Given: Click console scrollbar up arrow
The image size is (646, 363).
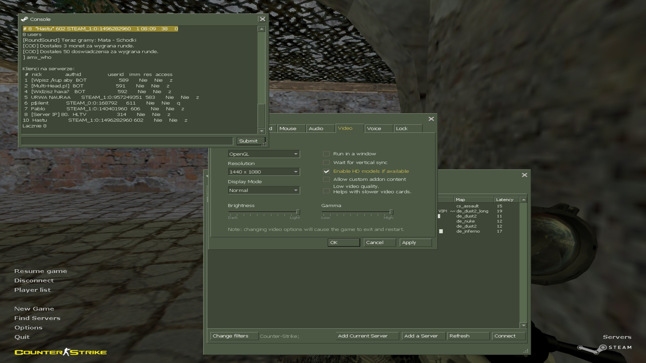Looking at the screenshot, I should click(x=261, y=29).
